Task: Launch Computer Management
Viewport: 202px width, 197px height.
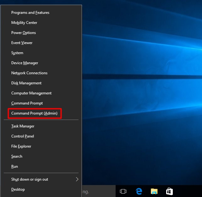Action: pyautogui.click(x=31, y=93)
